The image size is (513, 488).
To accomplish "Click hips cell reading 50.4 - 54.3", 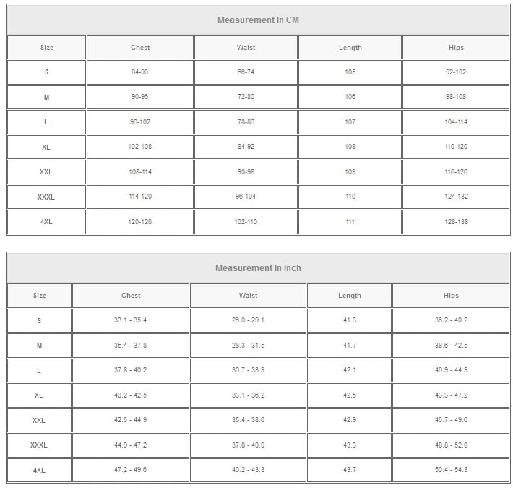I will [x=451, y=470].
